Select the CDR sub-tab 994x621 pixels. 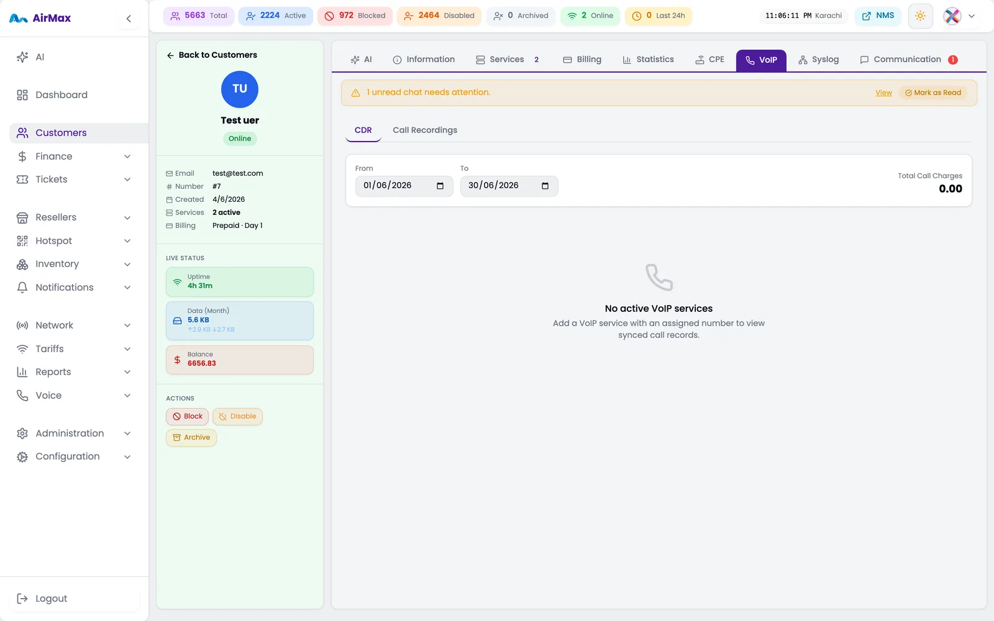click(x=363, y=130)
